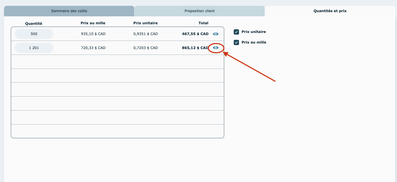
Task: Select the 935,10 $ CAD price per thousand
Action: click(x=93, y=34)
